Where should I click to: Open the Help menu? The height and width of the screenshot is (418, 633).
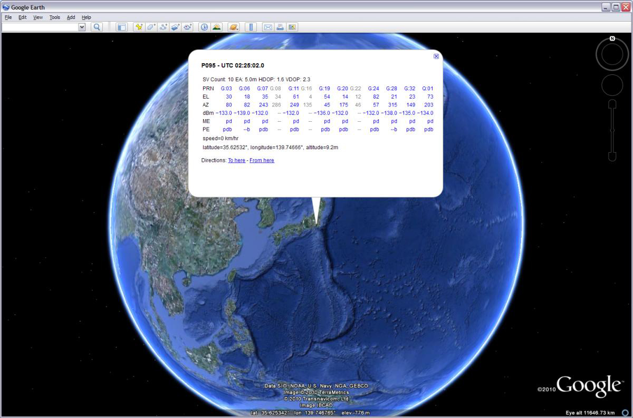coord(87,17)
